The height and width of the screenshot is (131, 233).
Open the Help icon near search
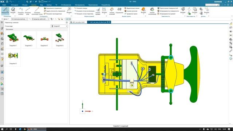[228, 5]
